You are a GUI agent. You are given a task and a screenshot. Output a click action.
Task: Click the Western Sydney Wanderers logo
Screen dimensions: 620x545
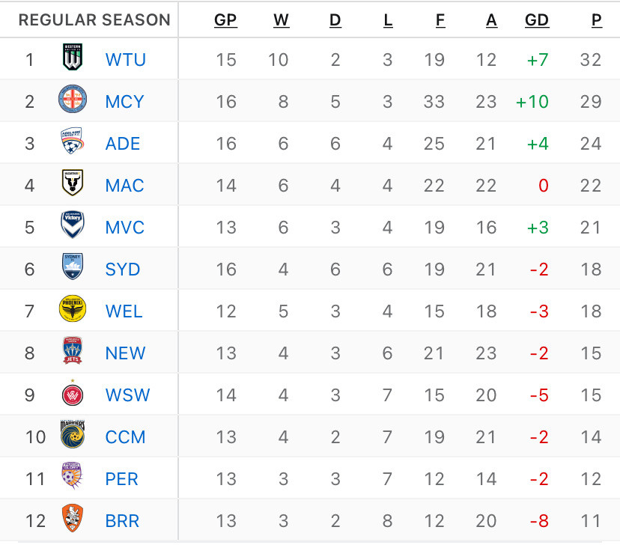(73, 394)
